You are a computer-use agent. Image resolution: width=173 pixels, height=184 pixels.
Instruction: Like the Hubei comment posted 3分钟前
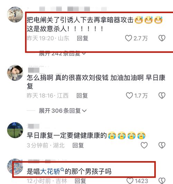tap(144, 145)
